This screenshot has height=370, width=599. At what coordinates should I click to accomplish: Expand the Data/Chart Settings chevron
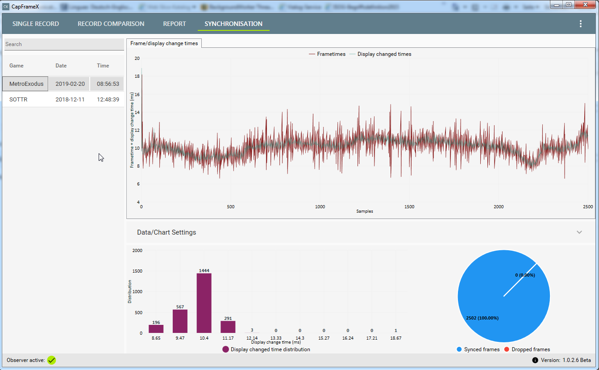point(579,232)
